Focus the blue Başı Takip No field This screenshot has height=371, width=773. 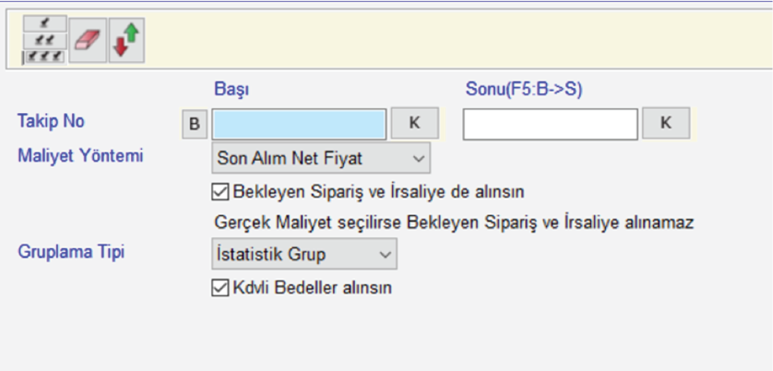[x=300, y=124]
